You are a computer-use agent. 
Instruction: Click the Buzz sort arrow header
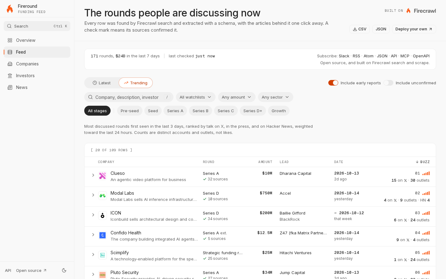[x=423, y=162]
